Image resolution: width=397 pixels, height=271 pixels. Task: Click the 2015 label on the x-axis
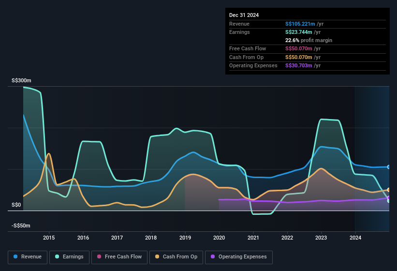pyautogui.click(x=48, y=238)
